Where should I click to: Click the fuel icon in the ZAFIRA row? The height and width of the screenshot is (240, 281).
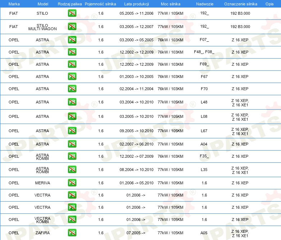[72, 233]
